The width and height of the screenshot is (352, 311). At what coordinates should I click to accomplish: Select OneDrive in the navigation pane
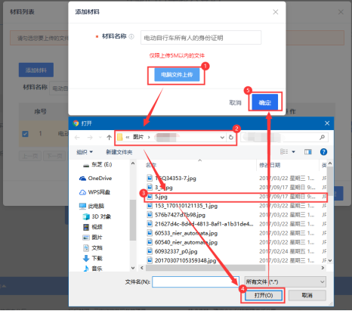point(96,179)
